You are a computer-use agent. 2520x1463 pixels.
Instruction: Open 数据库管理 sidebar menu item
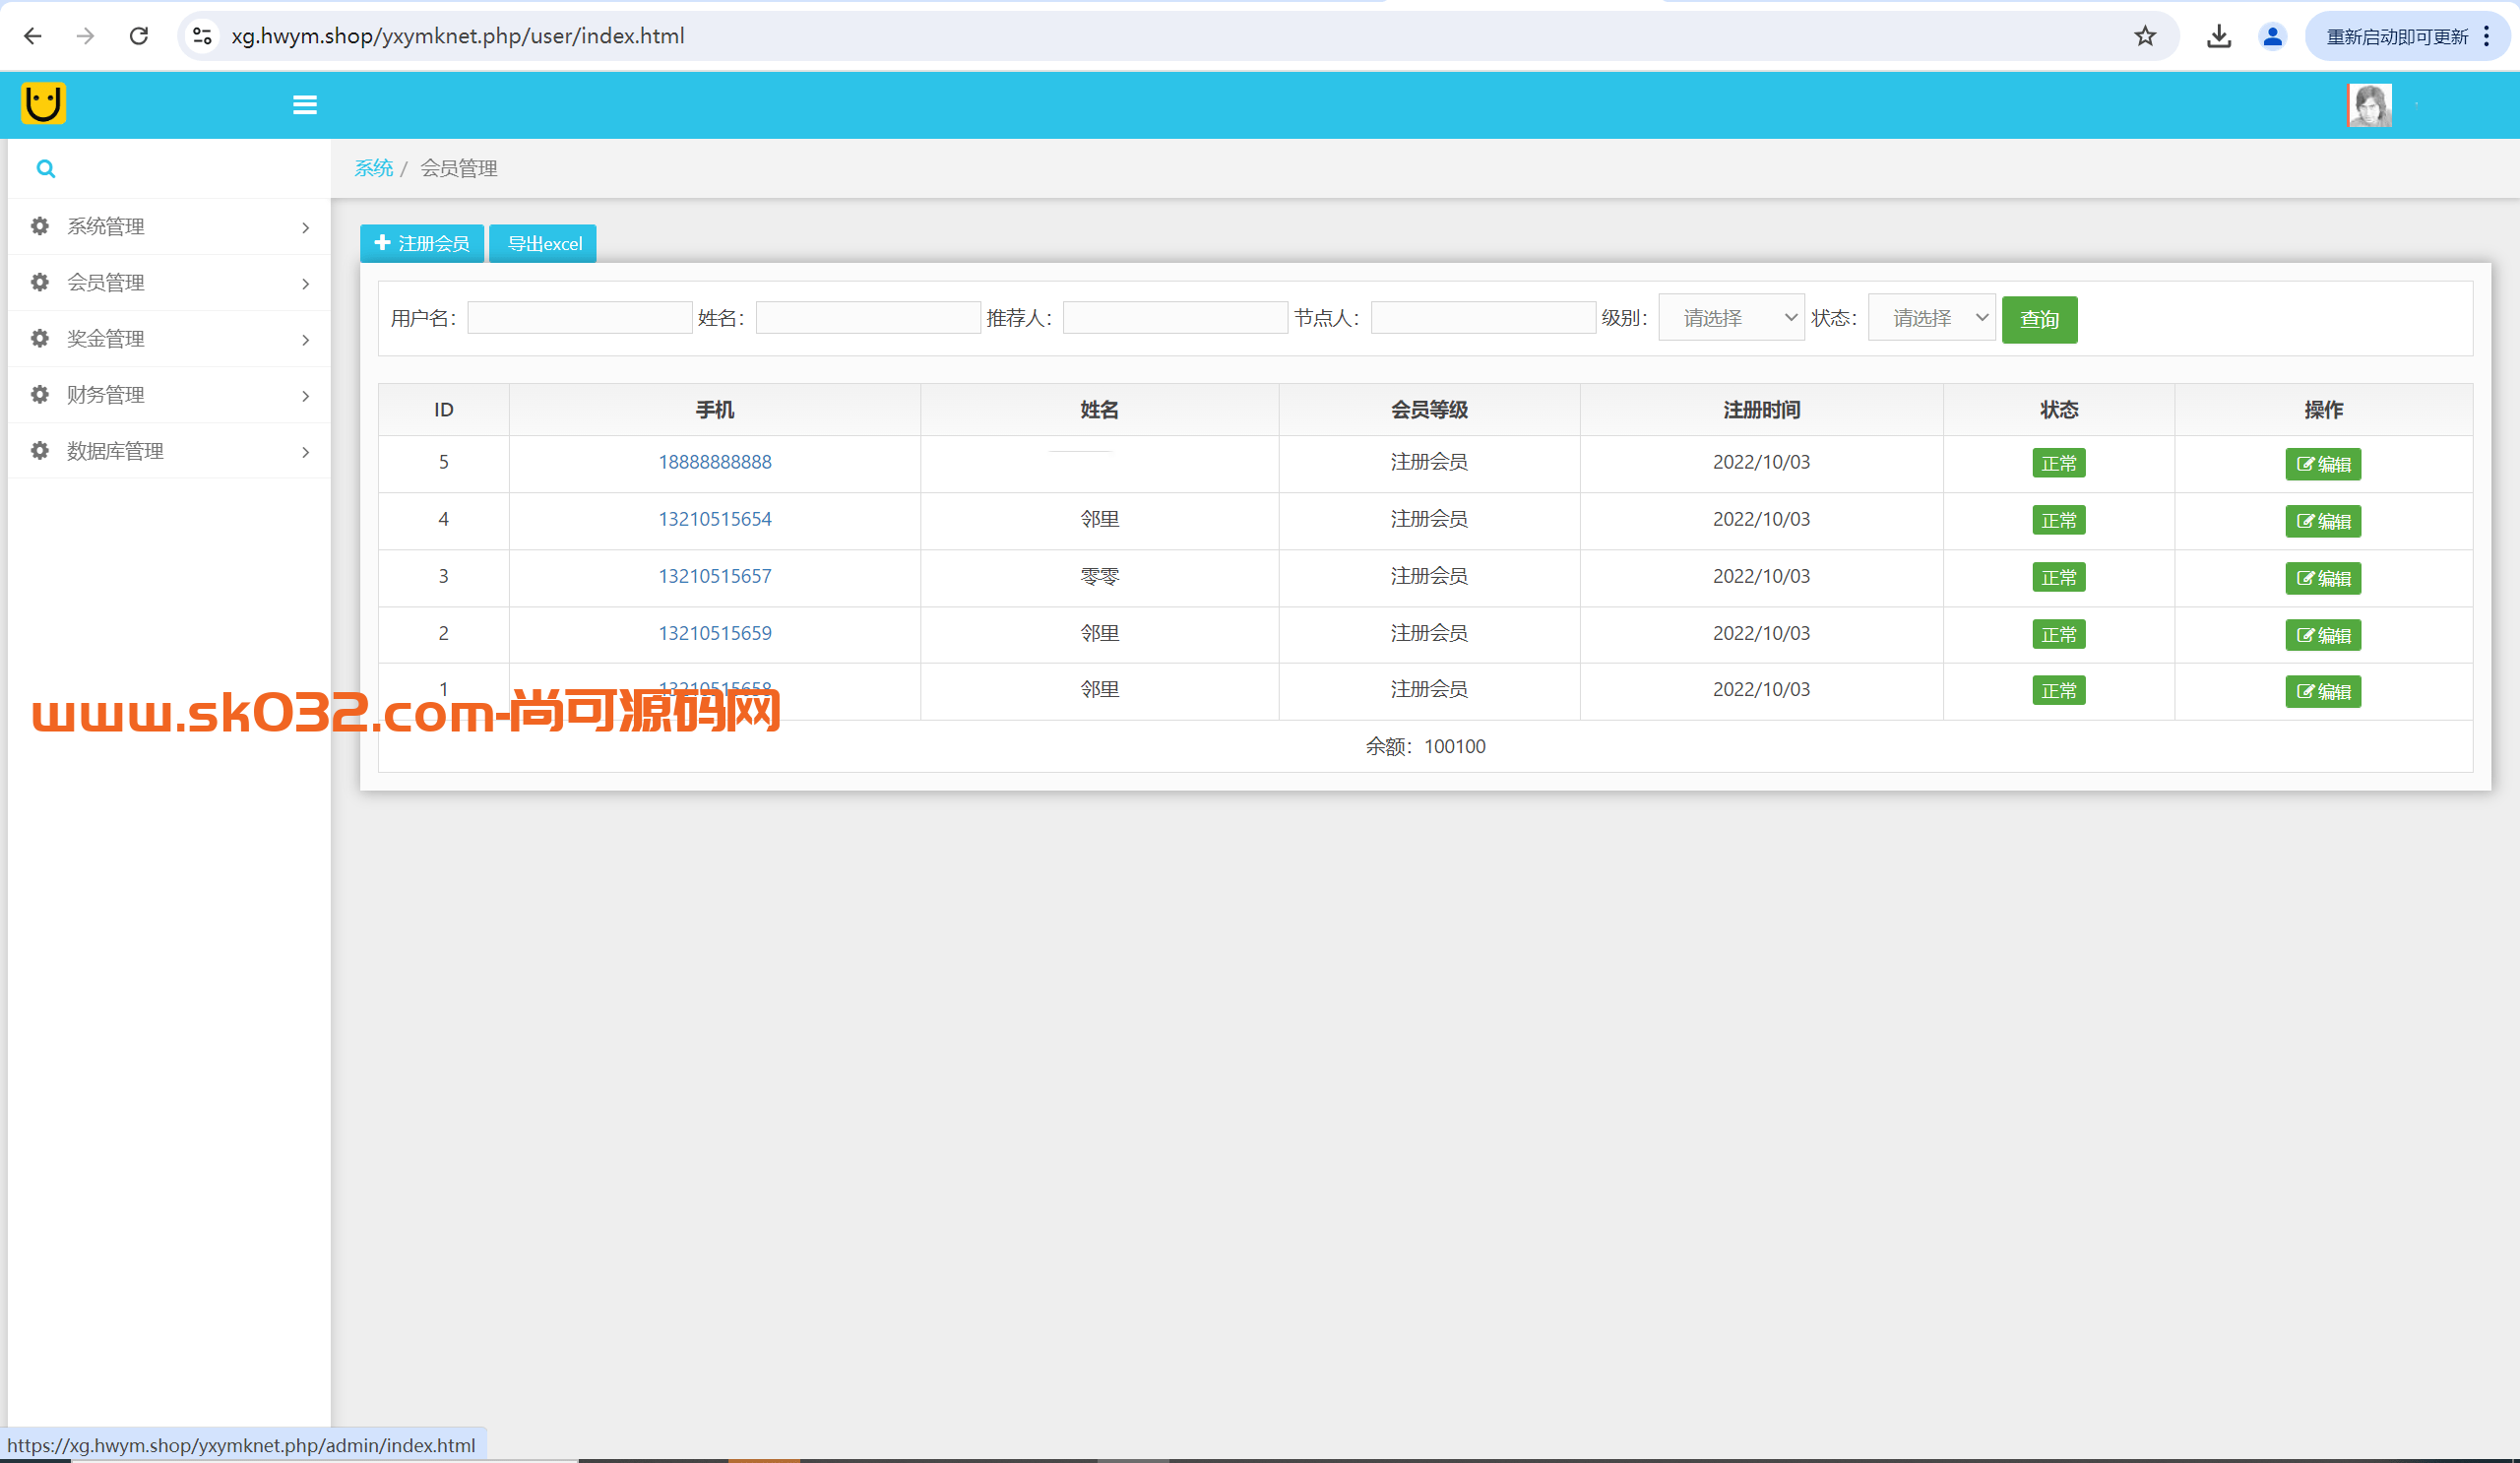click(169, 451)
